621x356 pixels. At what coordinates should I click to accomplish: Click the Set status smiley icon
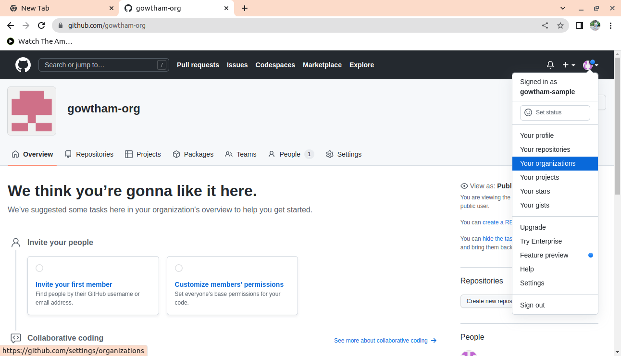[x=528, y=112]
